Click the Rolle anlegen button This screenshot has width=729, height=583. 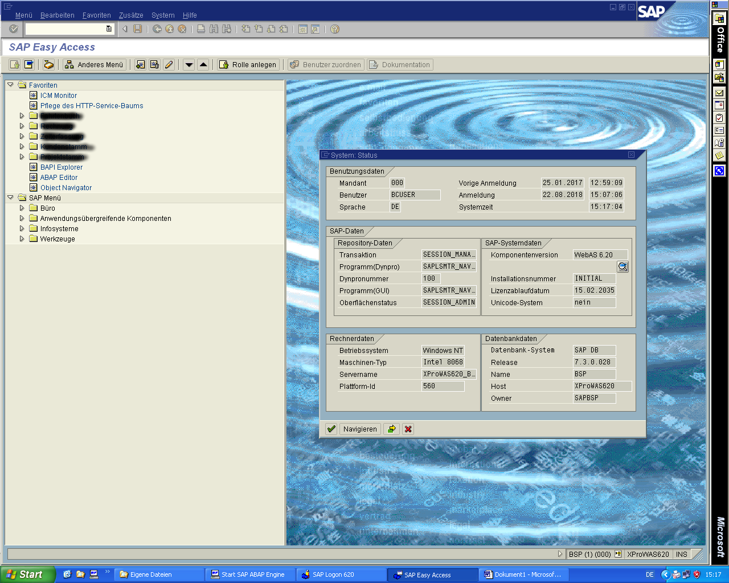pos(248,64)
